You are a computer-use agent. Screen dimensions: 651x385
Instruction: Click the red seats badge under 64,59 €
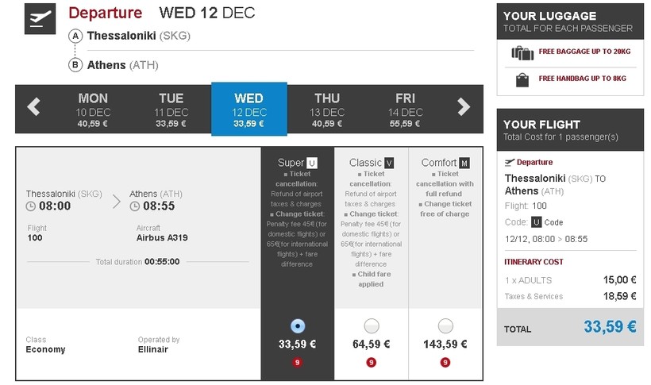(x=371, y=362)
